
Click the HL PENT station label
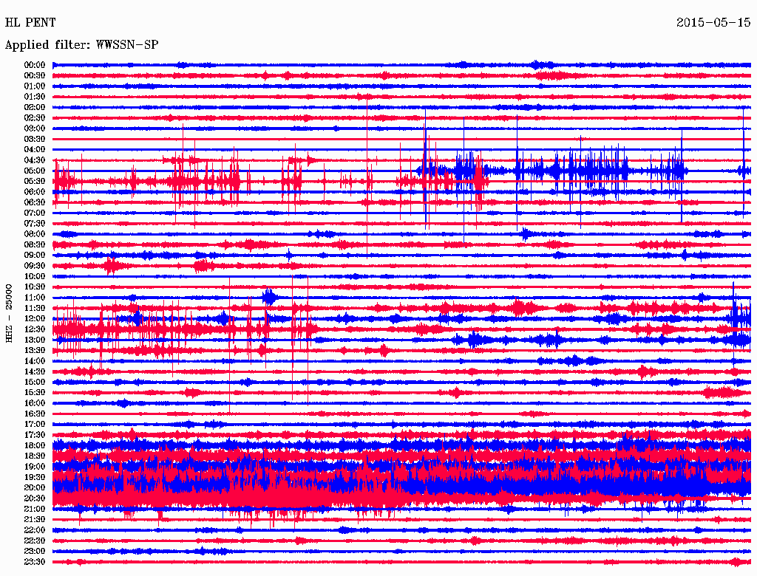pos(30,23)
